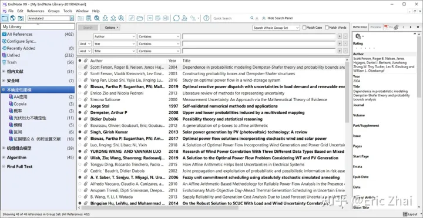The height and width of the screenshot is (218, 423).
Task: Expand the 机组组合模型 group set
Action: pos(4,148)
